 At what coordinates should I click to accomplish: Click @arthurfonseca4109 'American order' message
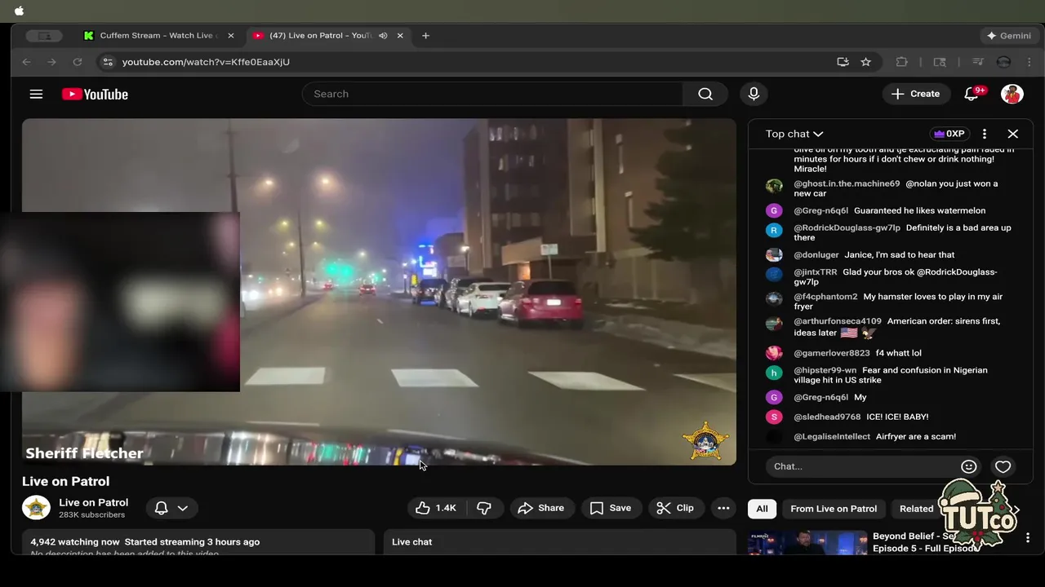890,327
